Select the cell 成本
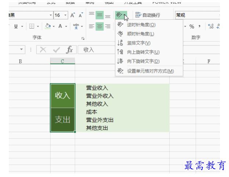Screen dimensions: 229x177 tap(122, 112)
